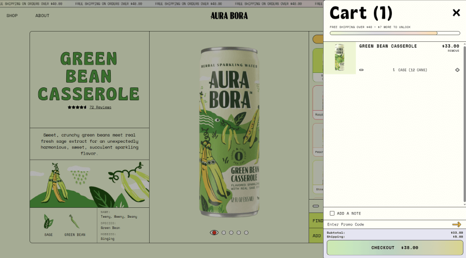Image resolution: width=466 pixels, height=258 pixels.
Task: Open the Shop menu
Action: tap(12, 16)
